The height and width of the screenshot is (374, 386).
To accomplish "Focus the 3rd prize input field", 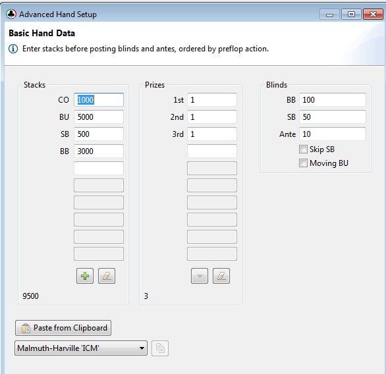I will (212, 134).
